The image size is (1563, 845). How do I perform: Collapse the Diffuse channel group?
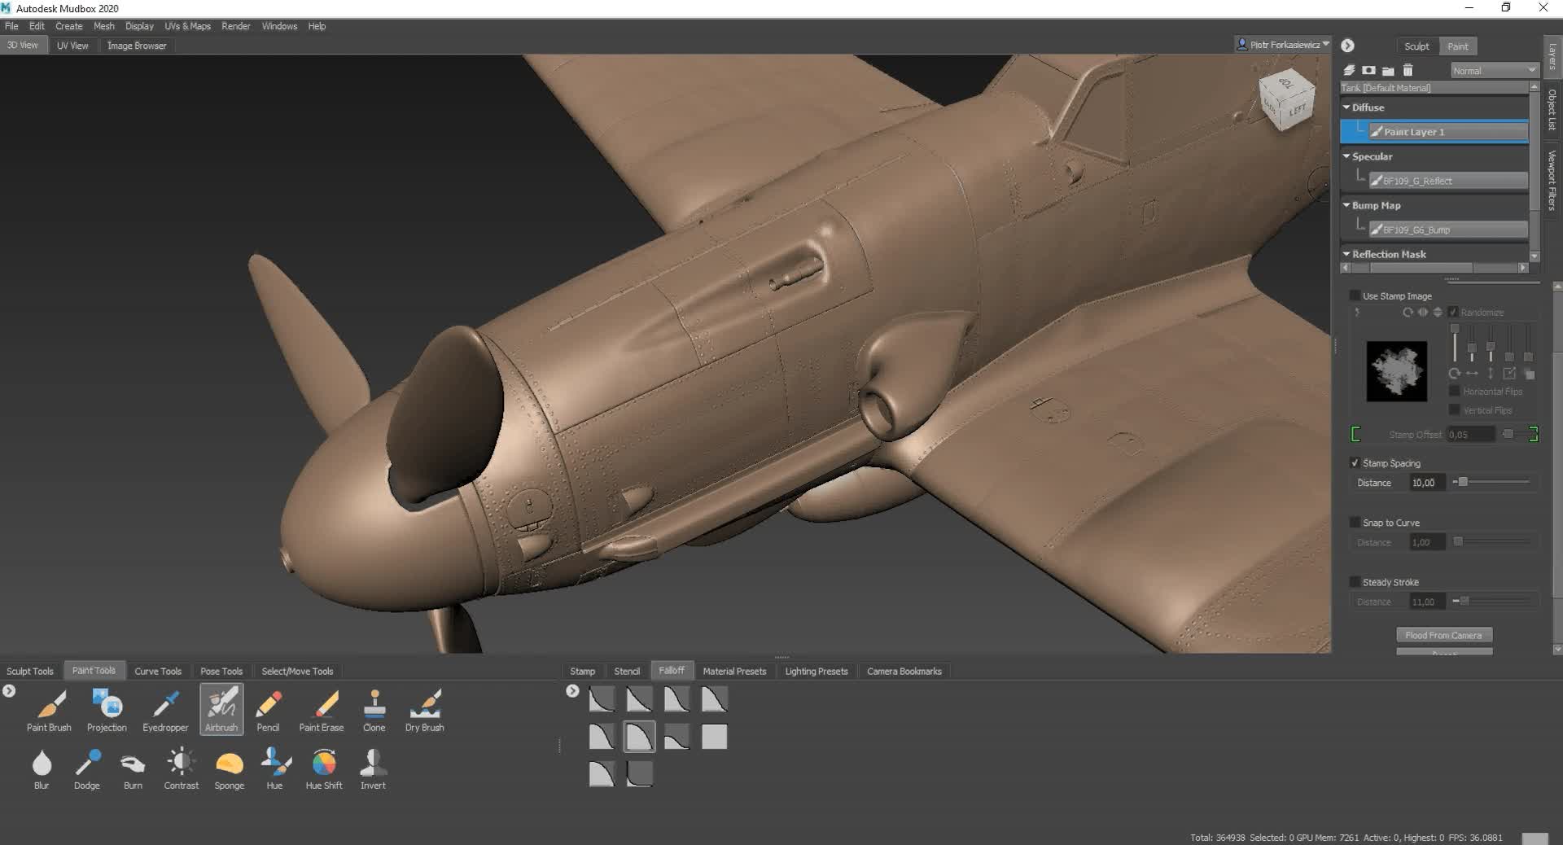1346,107
